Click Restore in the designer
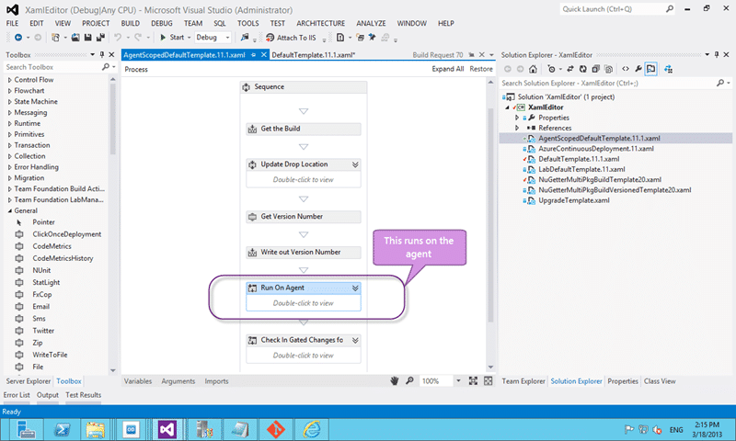This screenshot has width=736, height=441. [481, 69]
